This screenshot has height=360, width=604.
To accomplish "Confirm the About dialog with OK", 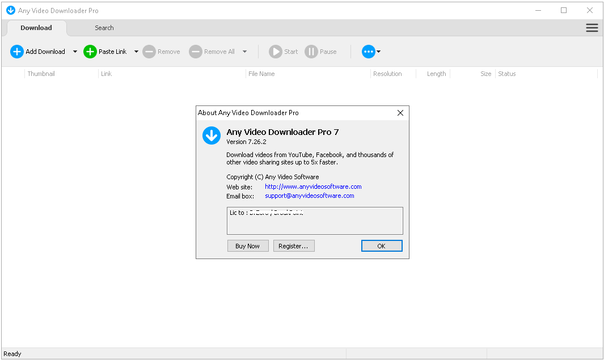I will (x=381, y=246).
